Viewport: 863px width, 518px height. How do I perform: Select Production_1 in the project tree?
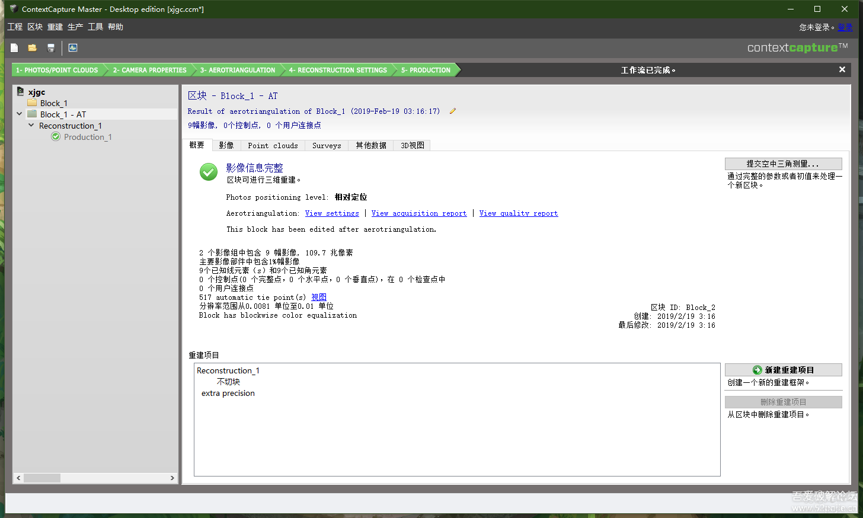[x=88, y=137]
